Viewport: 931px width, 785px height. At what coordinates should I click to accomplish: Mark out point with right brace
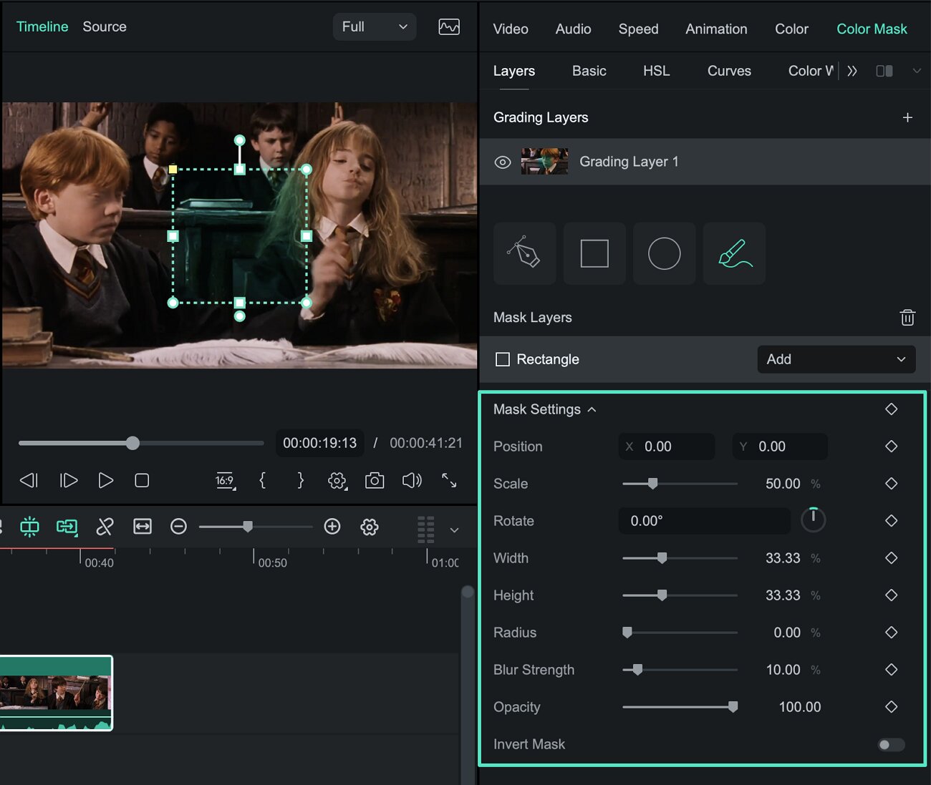[301, 480]
